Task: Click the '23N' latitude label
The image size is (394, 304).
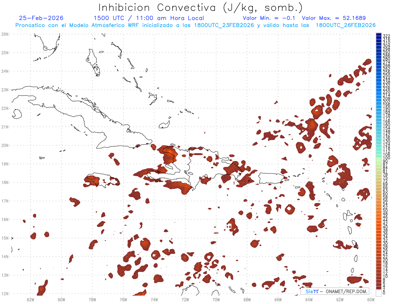Action: pyautogui.click(x=5, y=90)
